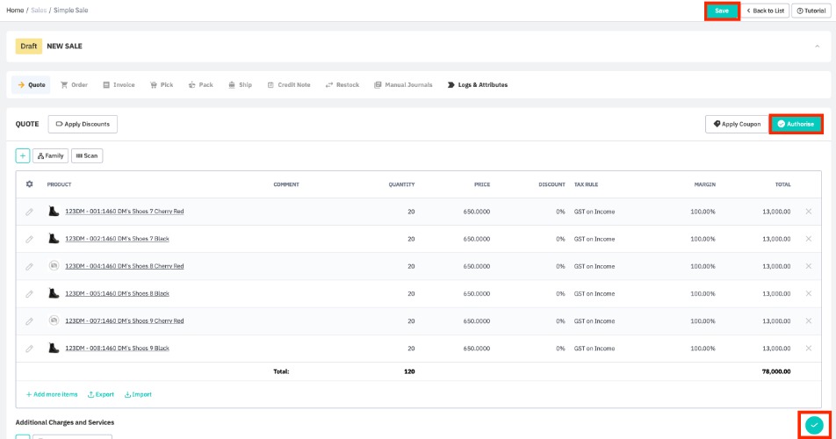Edit the 7 Cherry Red shoe line
The image size is (836, 439).
click(x=29, y=212)
